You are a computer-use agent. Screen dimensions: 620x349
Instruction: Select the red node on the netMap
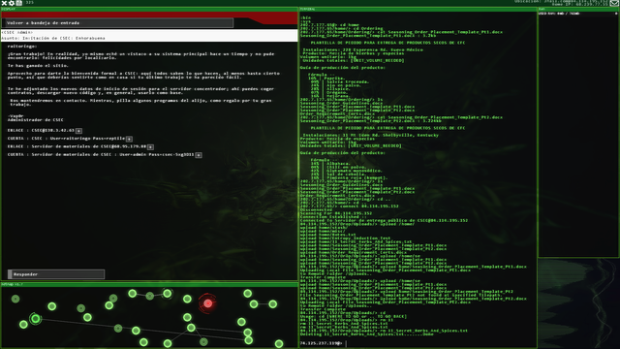(x=208, y=303)
